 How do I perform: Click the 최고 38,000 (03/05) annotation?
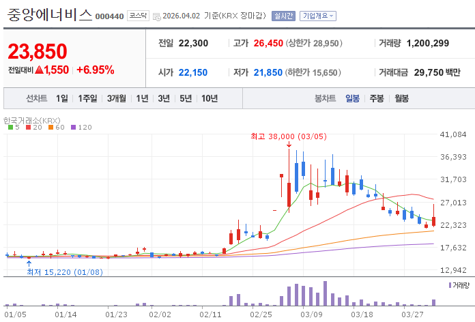289,136
